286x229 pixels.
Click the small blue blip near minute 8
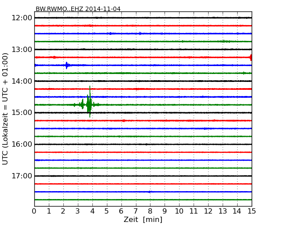tap(150, 192)
